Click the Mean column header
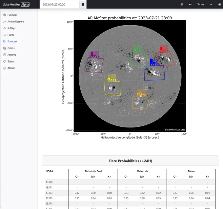 pos(191,171)
